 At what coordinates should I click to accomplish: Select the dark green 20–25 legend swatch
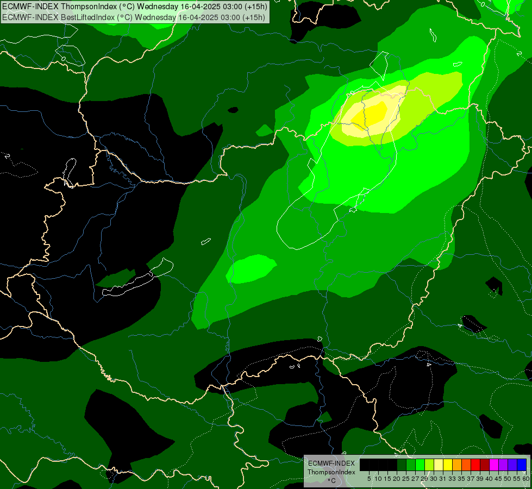tap(402, 465)
